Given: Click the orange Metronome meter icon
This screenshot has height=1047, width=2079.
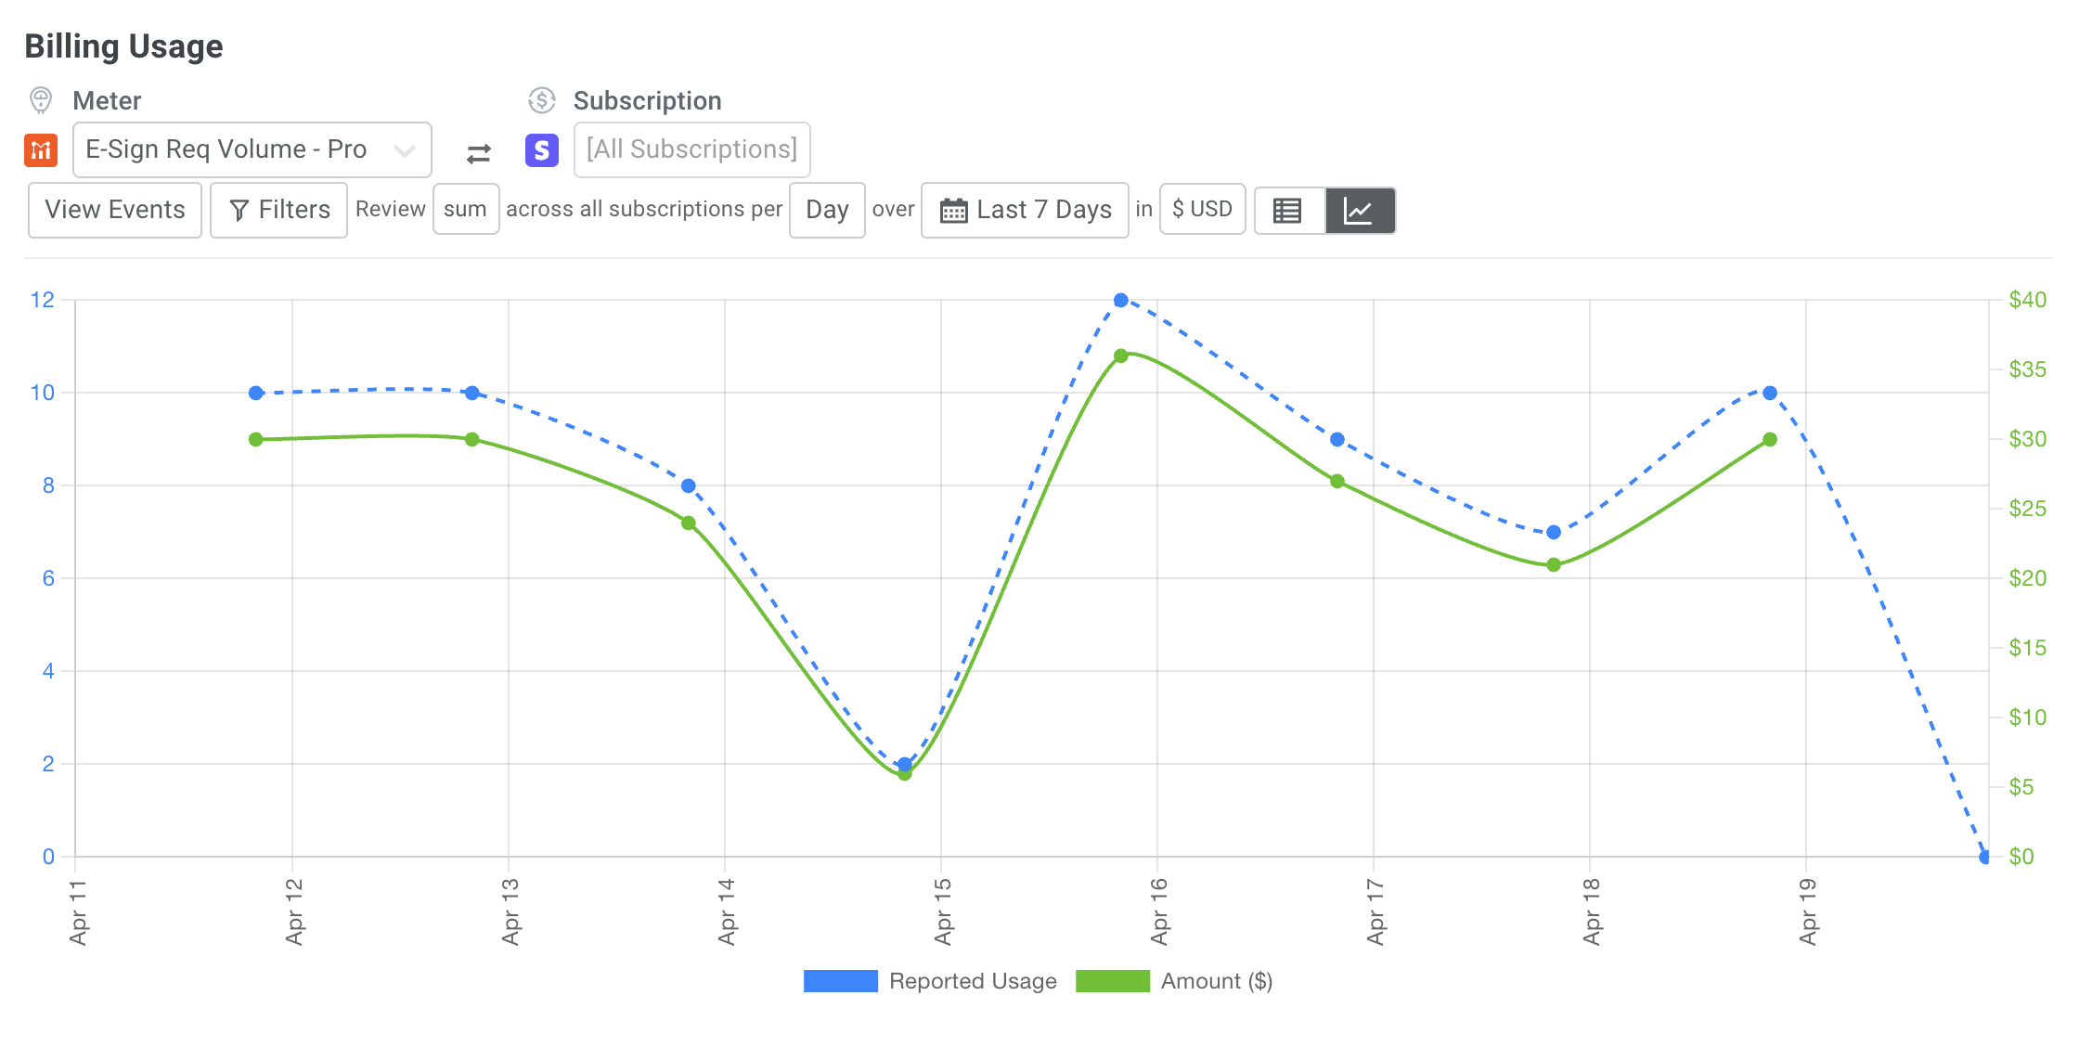Looking at the screenshot, I should click(x=41, y=149).
